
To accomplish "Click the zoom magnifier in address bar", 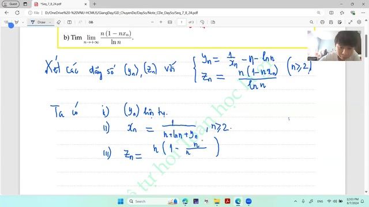I will [319, 13].
